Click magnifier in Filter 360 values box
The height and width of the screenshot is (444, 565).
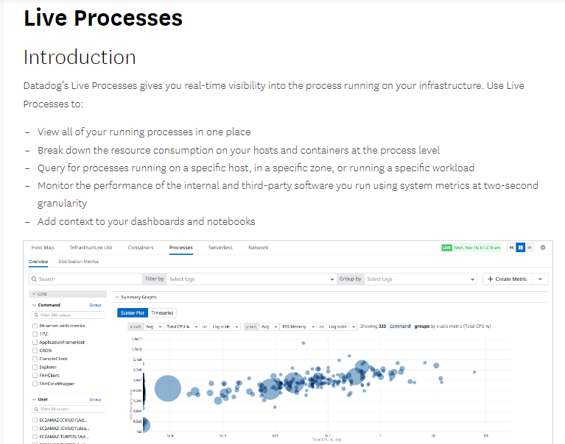pyautogui.click(x=36, y=315)
